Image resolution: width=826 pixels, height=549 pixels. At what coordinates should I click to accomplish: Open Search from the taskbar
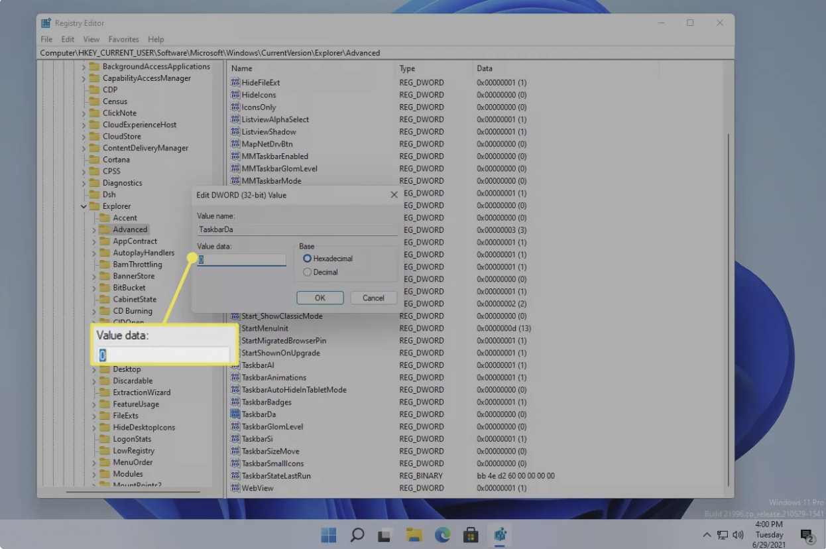pyautogui.click(x=357, y=534)
